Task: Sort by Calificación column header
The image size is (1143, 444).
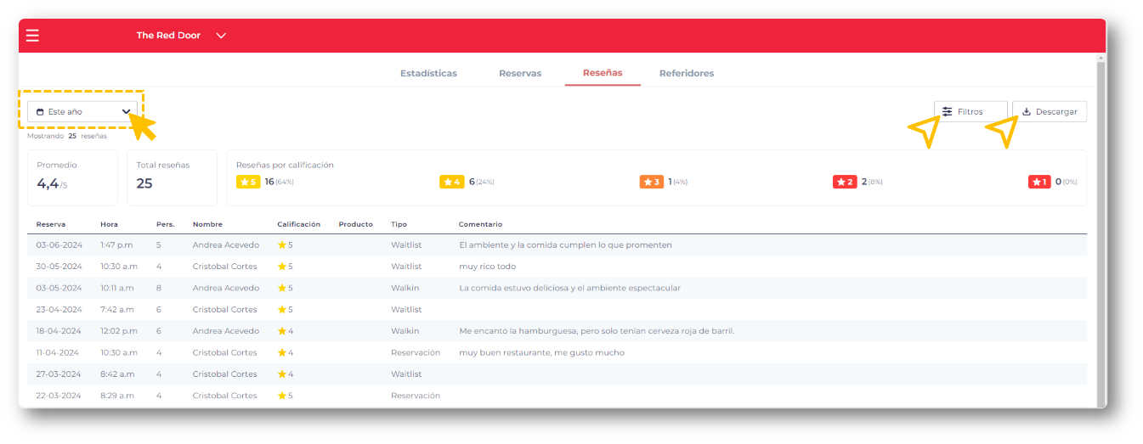Action: click(x=299, y=224)
